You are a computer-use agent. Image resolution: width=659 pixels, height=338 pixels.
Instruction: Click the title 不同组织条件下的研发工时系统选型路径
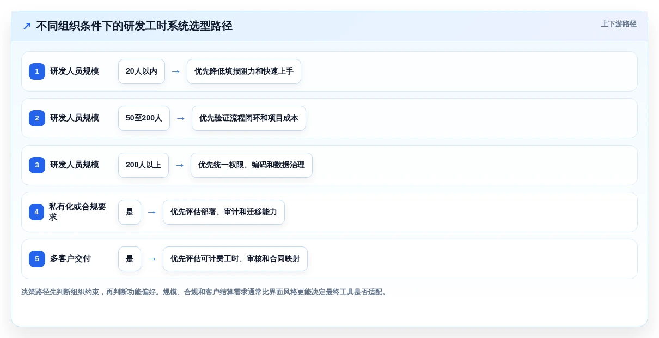134,26
